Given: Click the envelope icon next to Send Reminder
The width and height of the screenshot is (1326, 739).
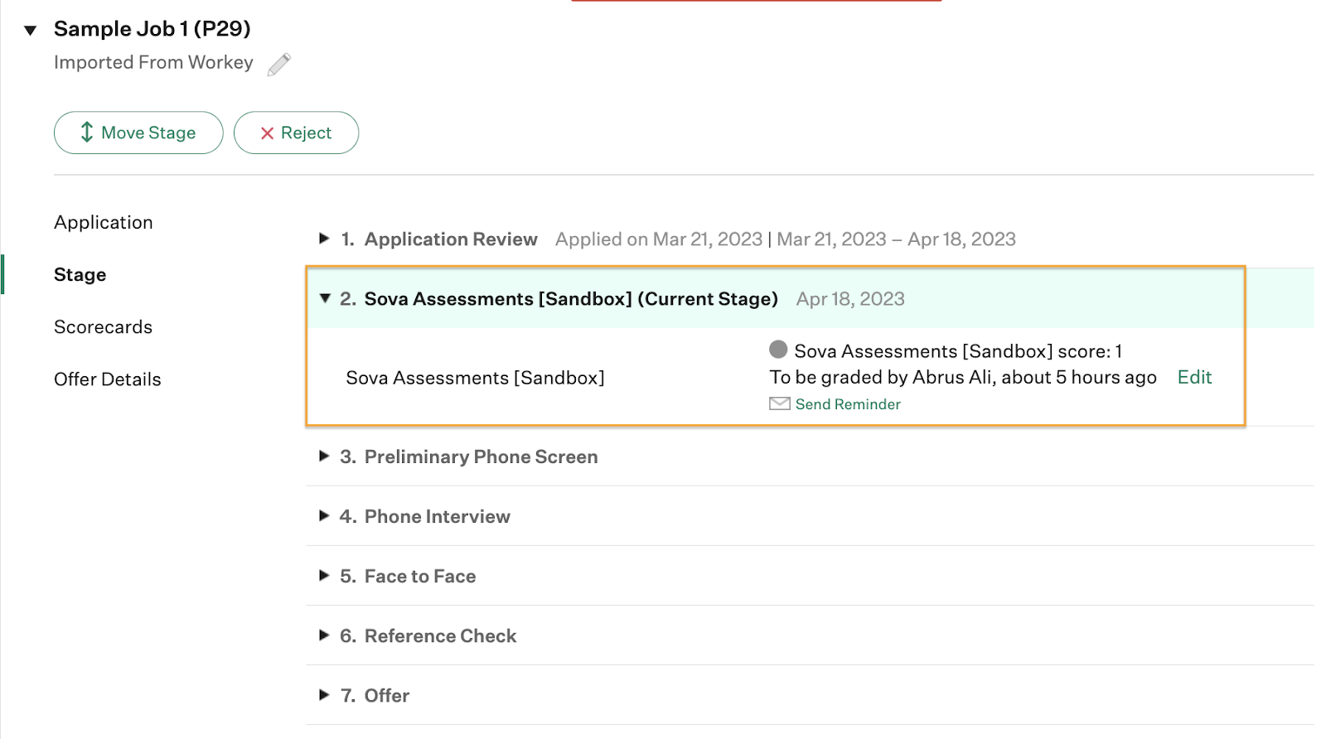Looking at the screenshot, I should pyautogui.click(x=779, y=404).
